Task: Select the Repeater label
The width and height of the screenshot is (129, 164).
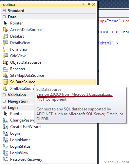Action: click(18, 69)
